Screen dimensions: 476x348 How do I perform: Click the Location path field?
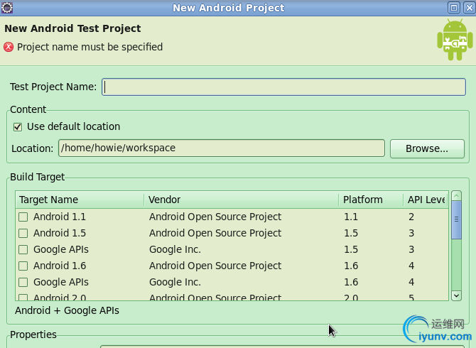click(x=222, y=148)
